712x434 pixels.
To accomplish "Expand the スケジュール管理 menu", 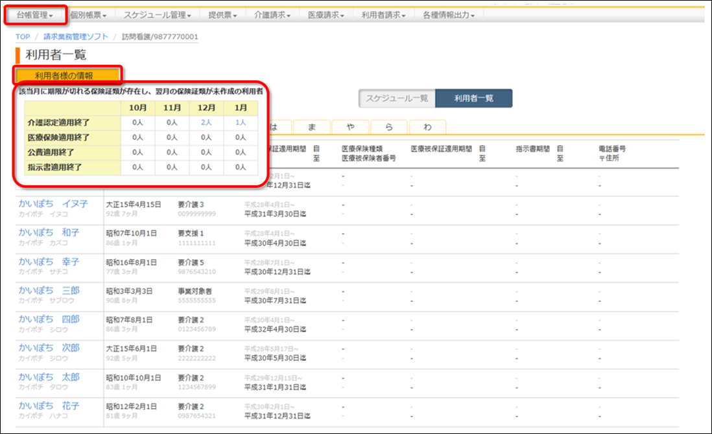I will [157, 15].
